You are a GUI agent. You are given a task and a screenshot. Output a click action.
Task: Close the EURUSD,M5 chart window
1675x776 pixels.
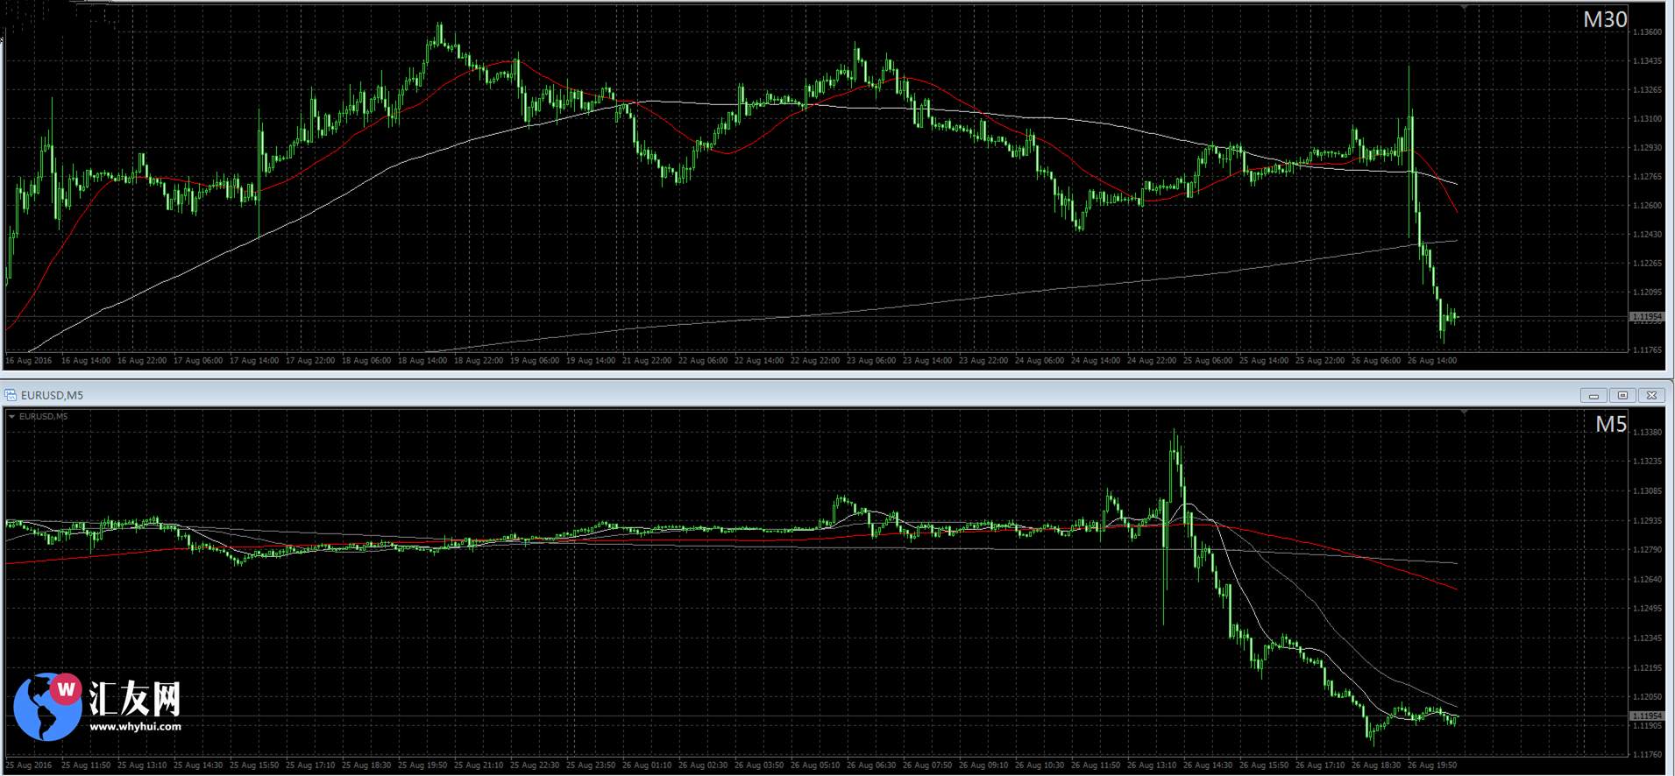click(1651, 395)
